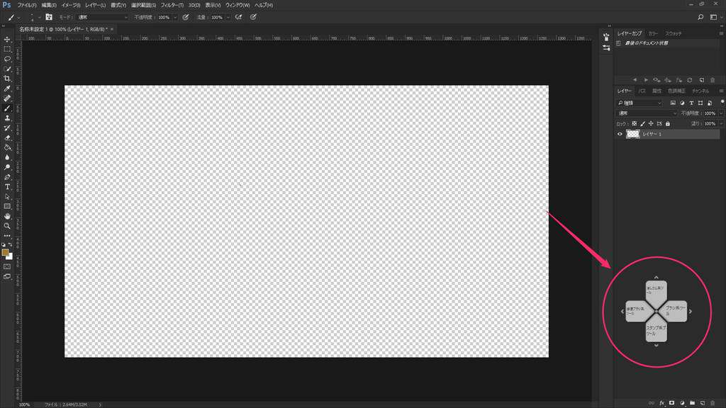The height and width of the screenshot is (408, 726).
Task: Select the Move tool
Action: [7, 39]
